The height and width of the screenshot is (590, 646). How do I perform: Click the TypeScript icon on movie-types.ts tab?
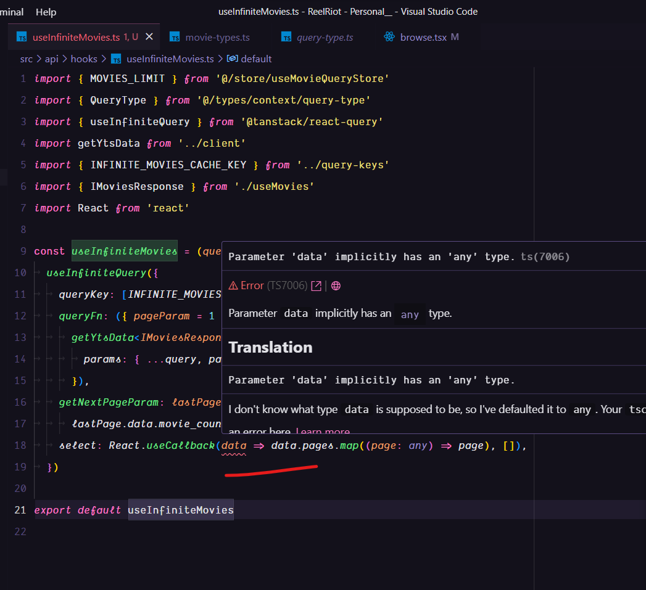(x=175, y=37)
